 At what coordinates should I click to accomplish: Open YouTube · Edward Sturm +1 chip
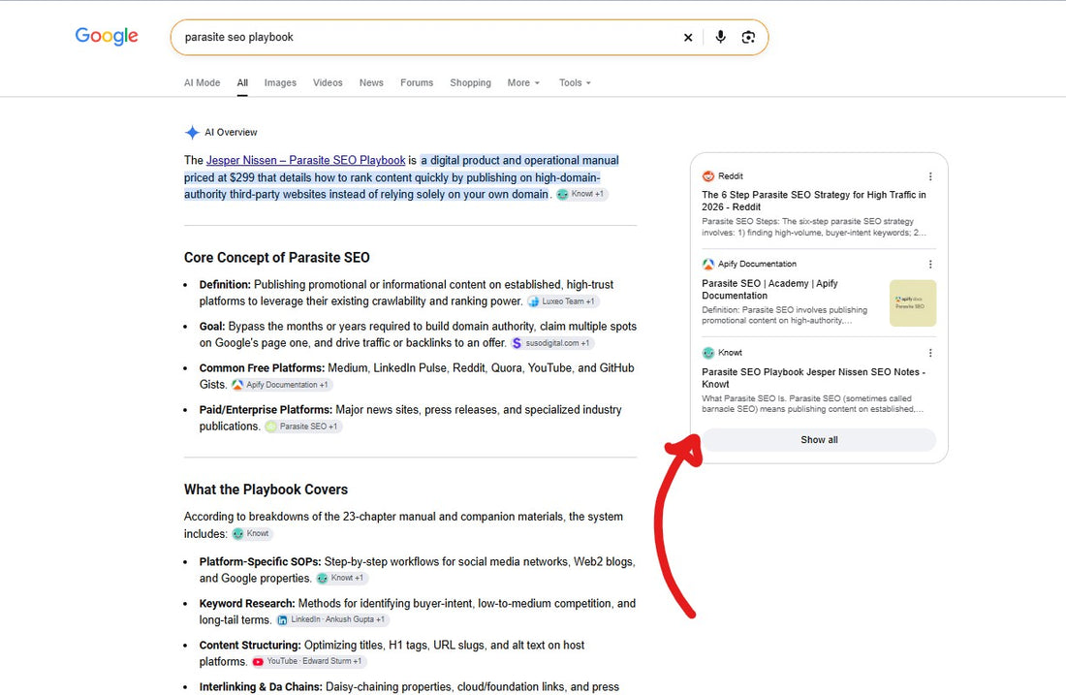pyautogui.click(x=308, y=661)
